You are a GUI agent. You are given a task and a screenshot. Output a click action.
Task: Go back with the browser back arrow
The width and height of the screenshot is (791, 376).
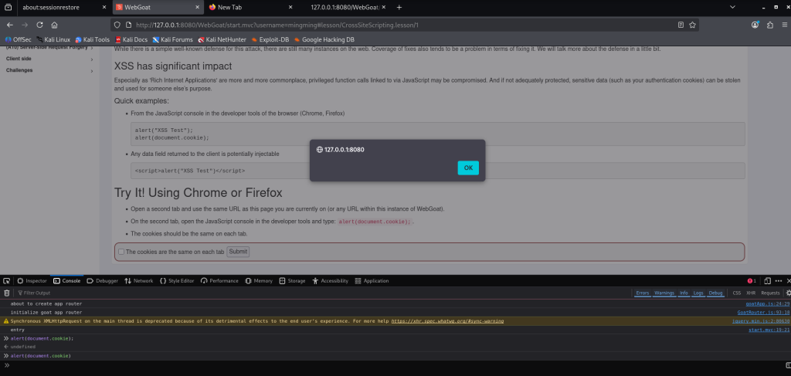(10, 25)
